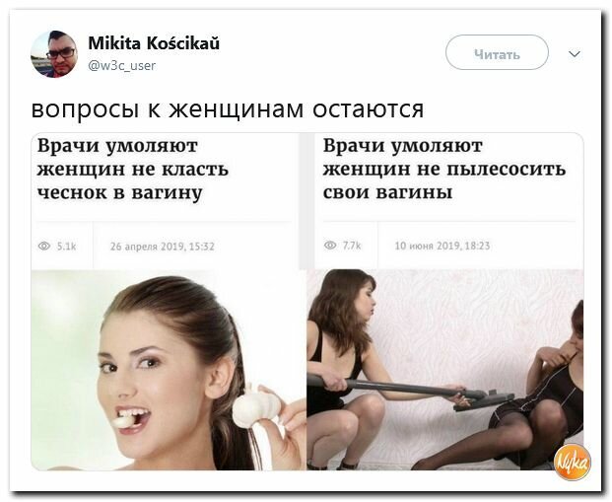Open the @w3c_user handle link
The height and width of the screenshot is (502, 612).
122,65
